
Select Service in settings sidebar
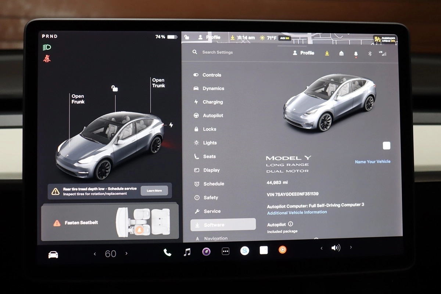tap(208, 211)
